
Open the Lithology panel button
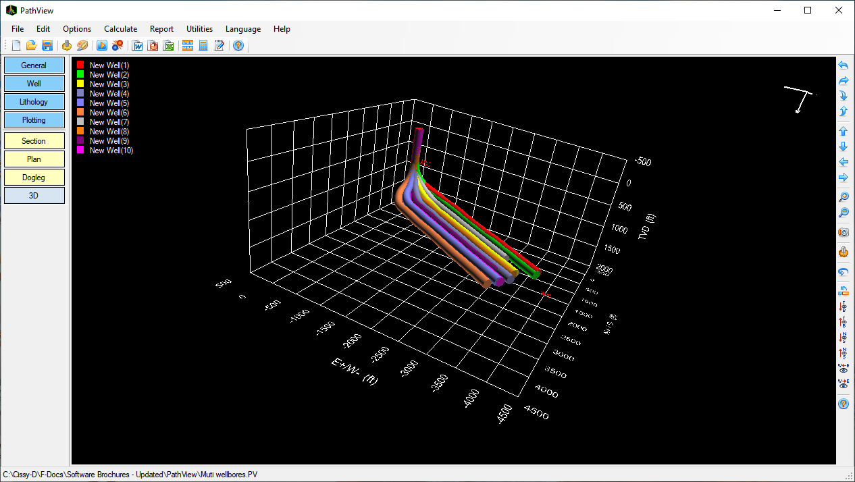click(x=34, y=102)
